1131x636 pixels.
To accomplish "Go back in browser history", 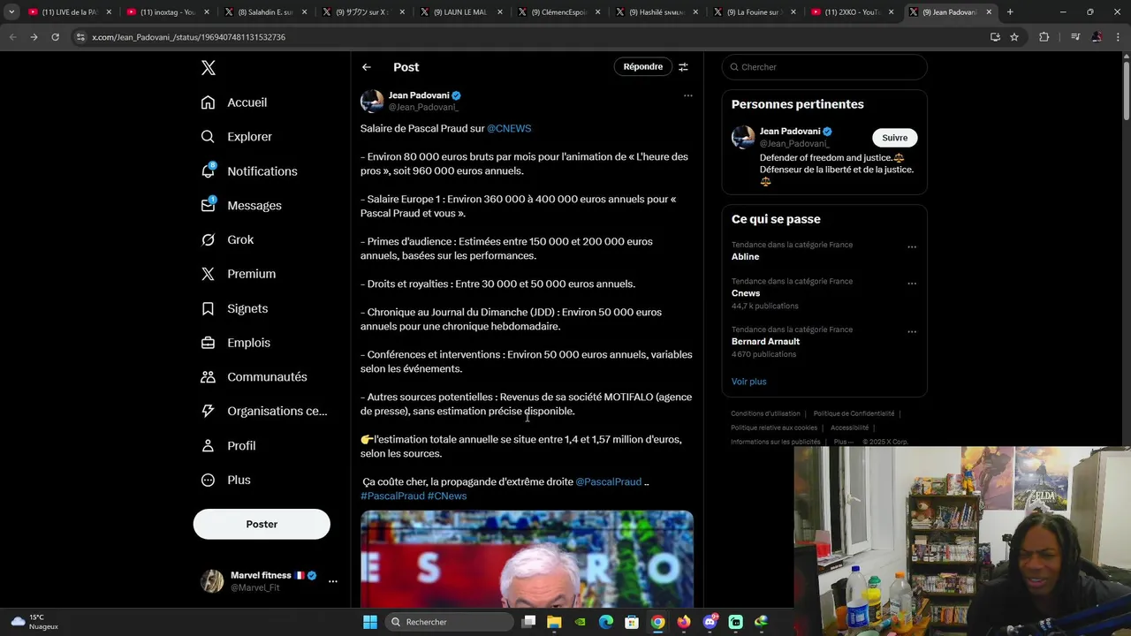I will click(x=12, y=37).
